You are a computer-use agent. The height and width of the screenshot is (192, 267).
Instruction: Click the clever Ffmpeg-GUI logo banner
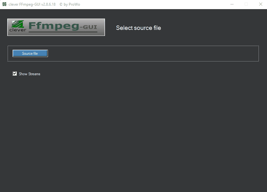(x=56, y=27)
